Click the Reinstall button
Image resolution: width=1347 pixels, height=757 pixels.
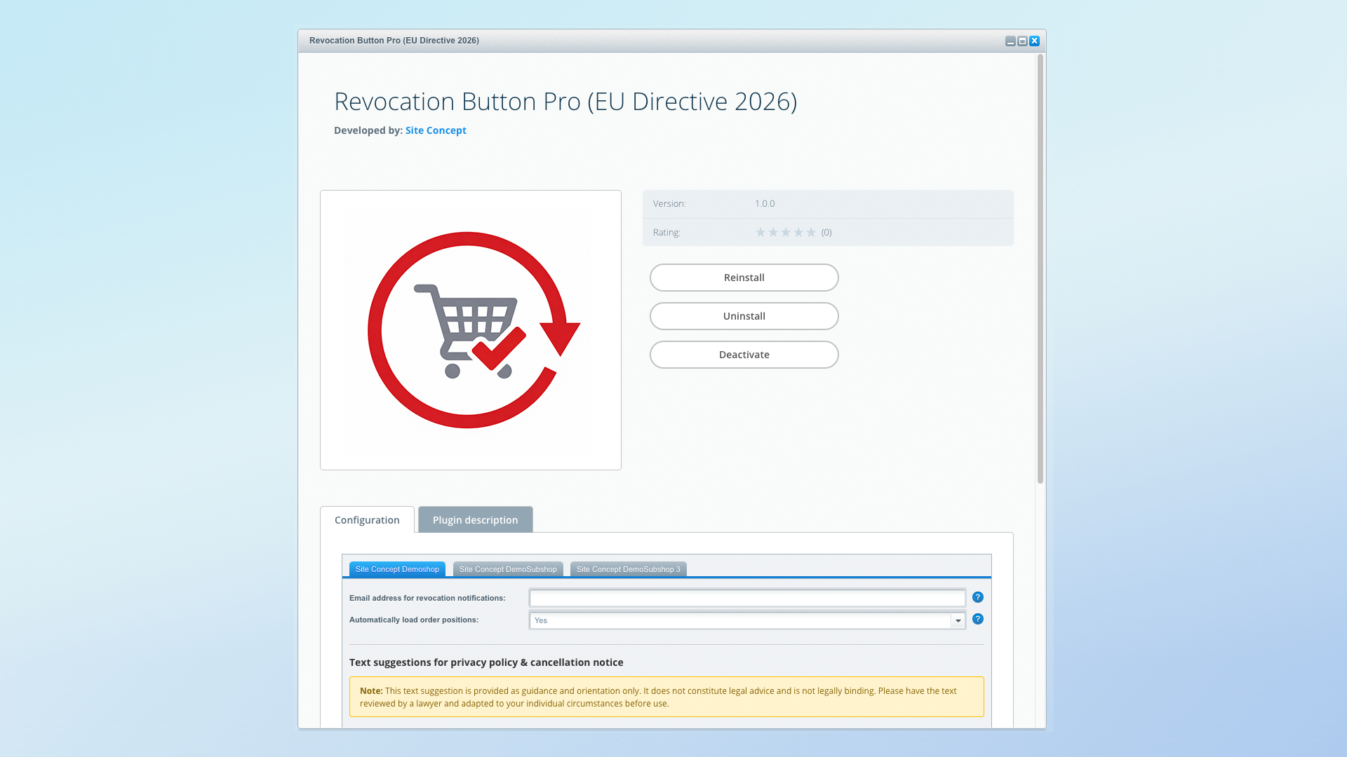click(x=744, y=278)
